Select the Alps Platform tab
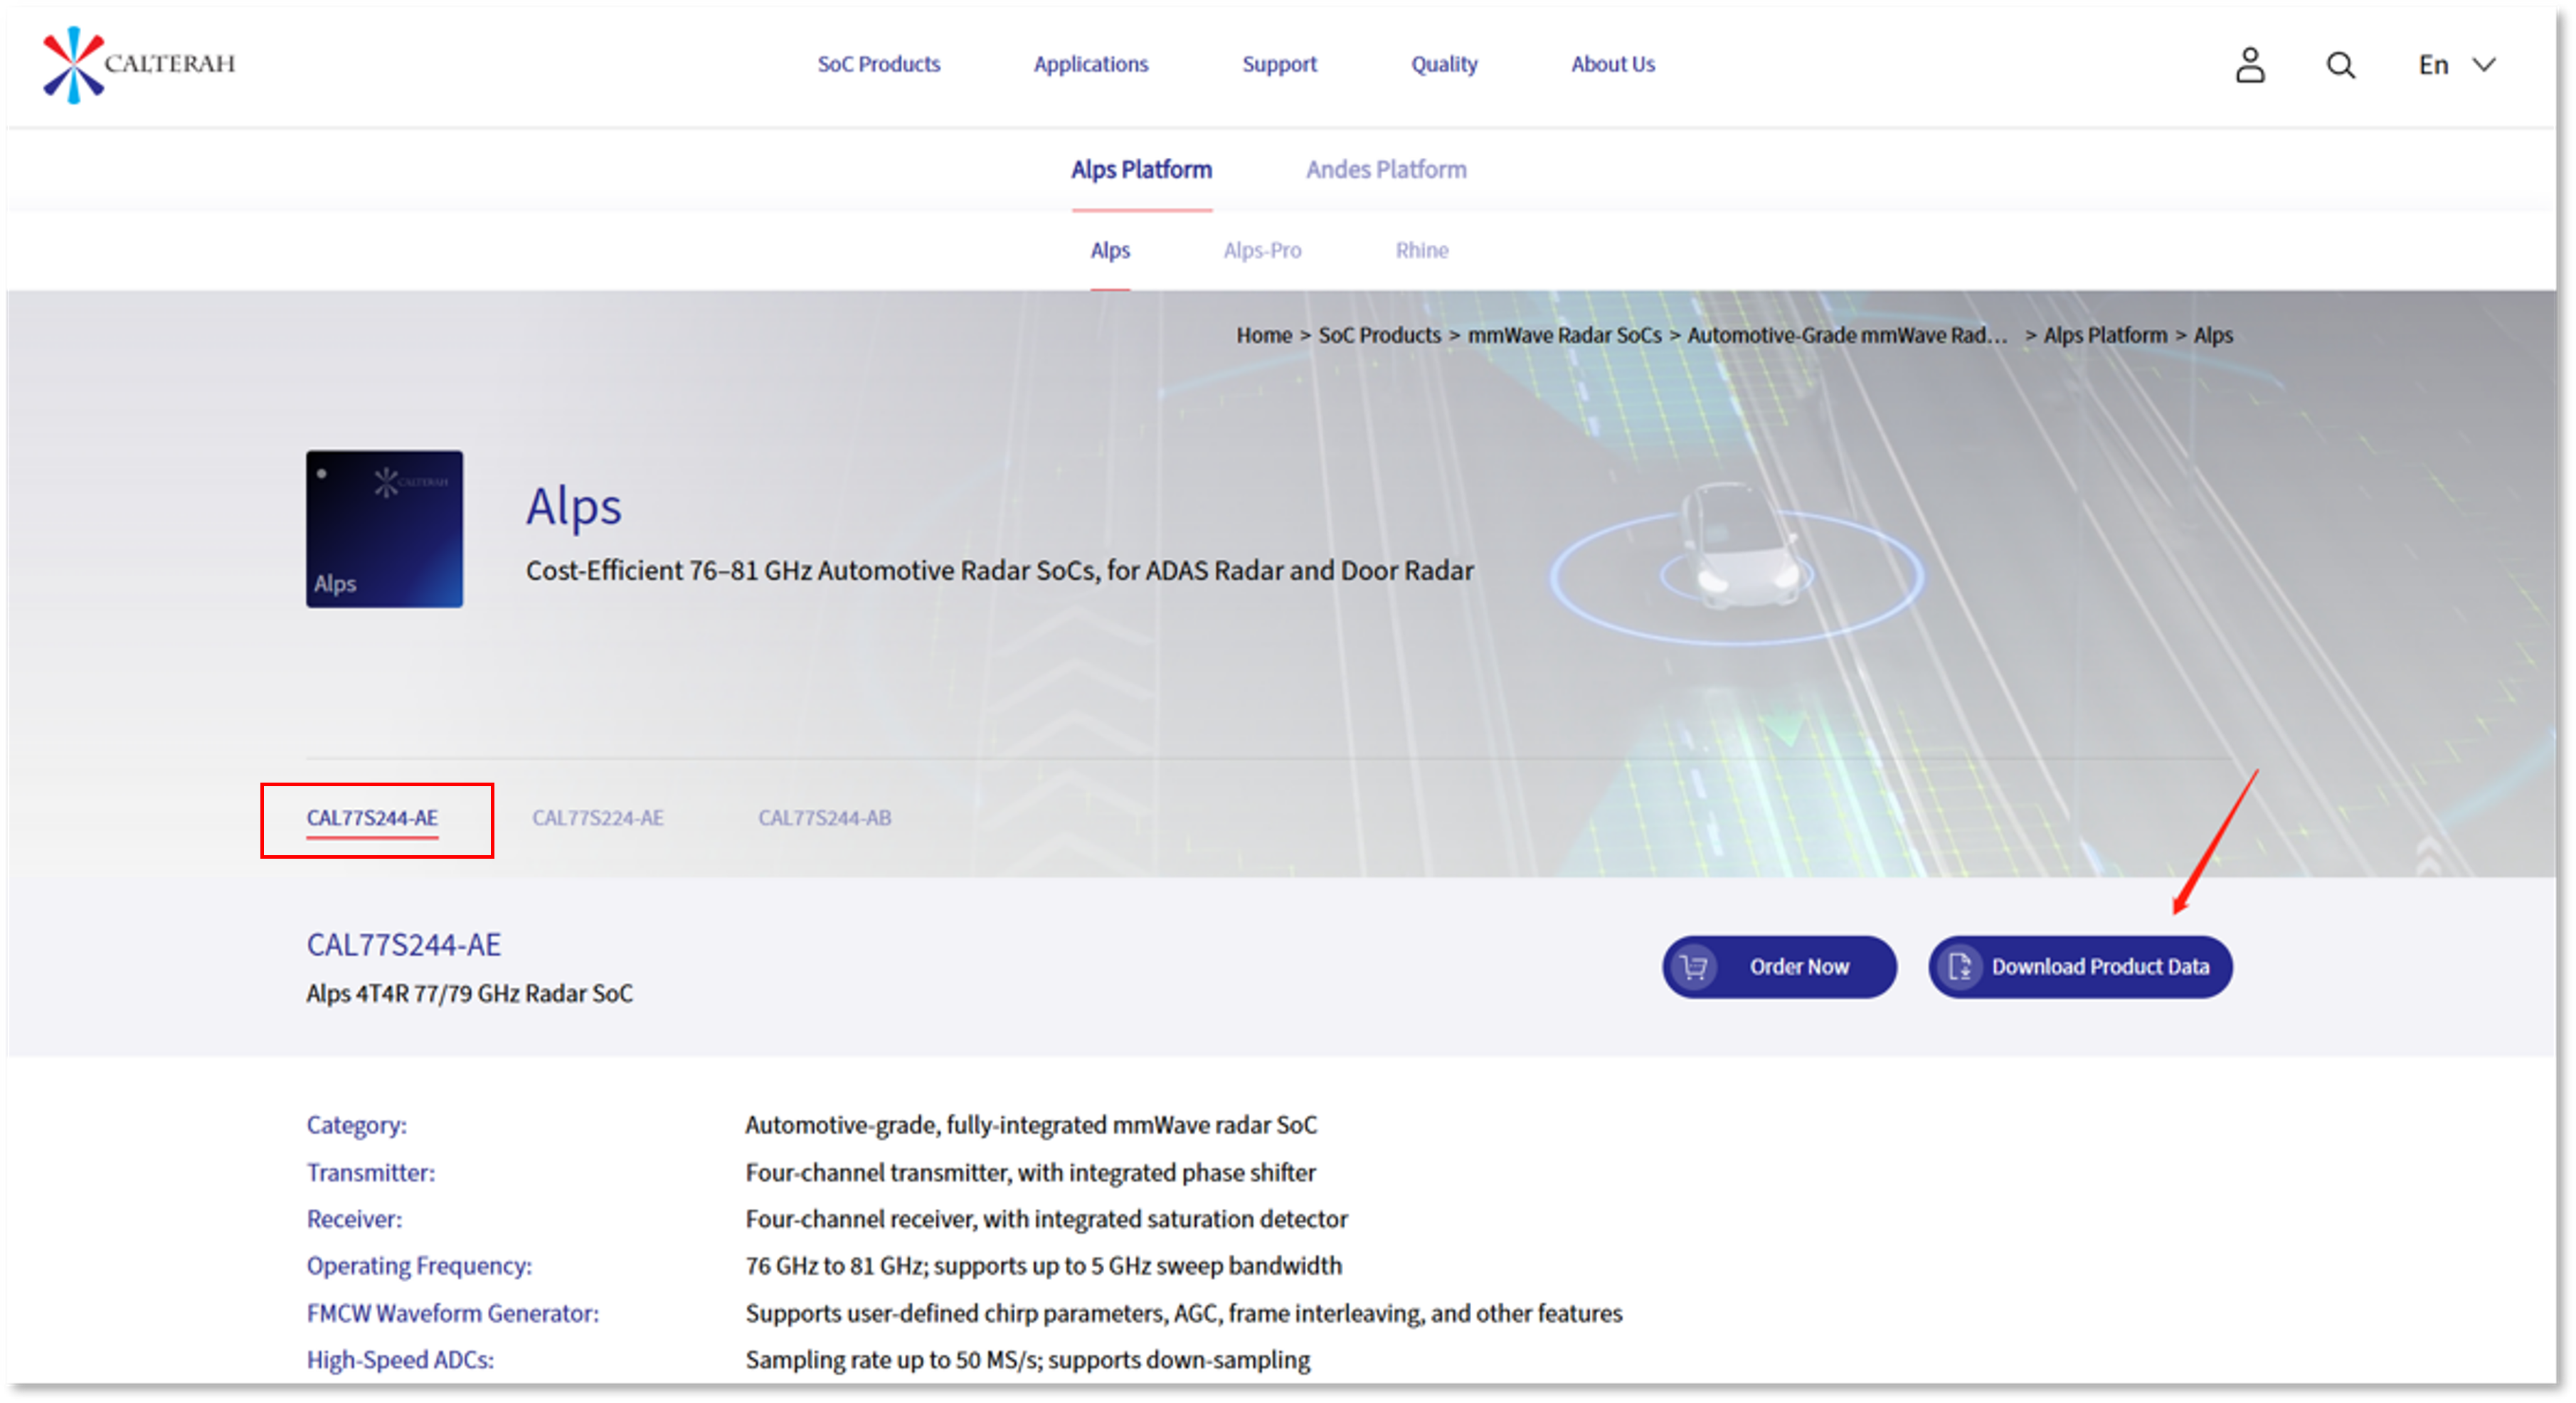The width and height of the screenshot is (2576, 1403). click(x=1141, y=170)
